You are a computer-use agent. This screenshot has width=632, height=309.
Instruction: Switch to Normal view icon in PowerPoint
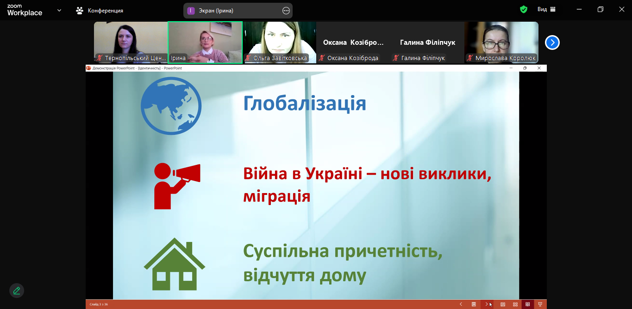(503, 304)
